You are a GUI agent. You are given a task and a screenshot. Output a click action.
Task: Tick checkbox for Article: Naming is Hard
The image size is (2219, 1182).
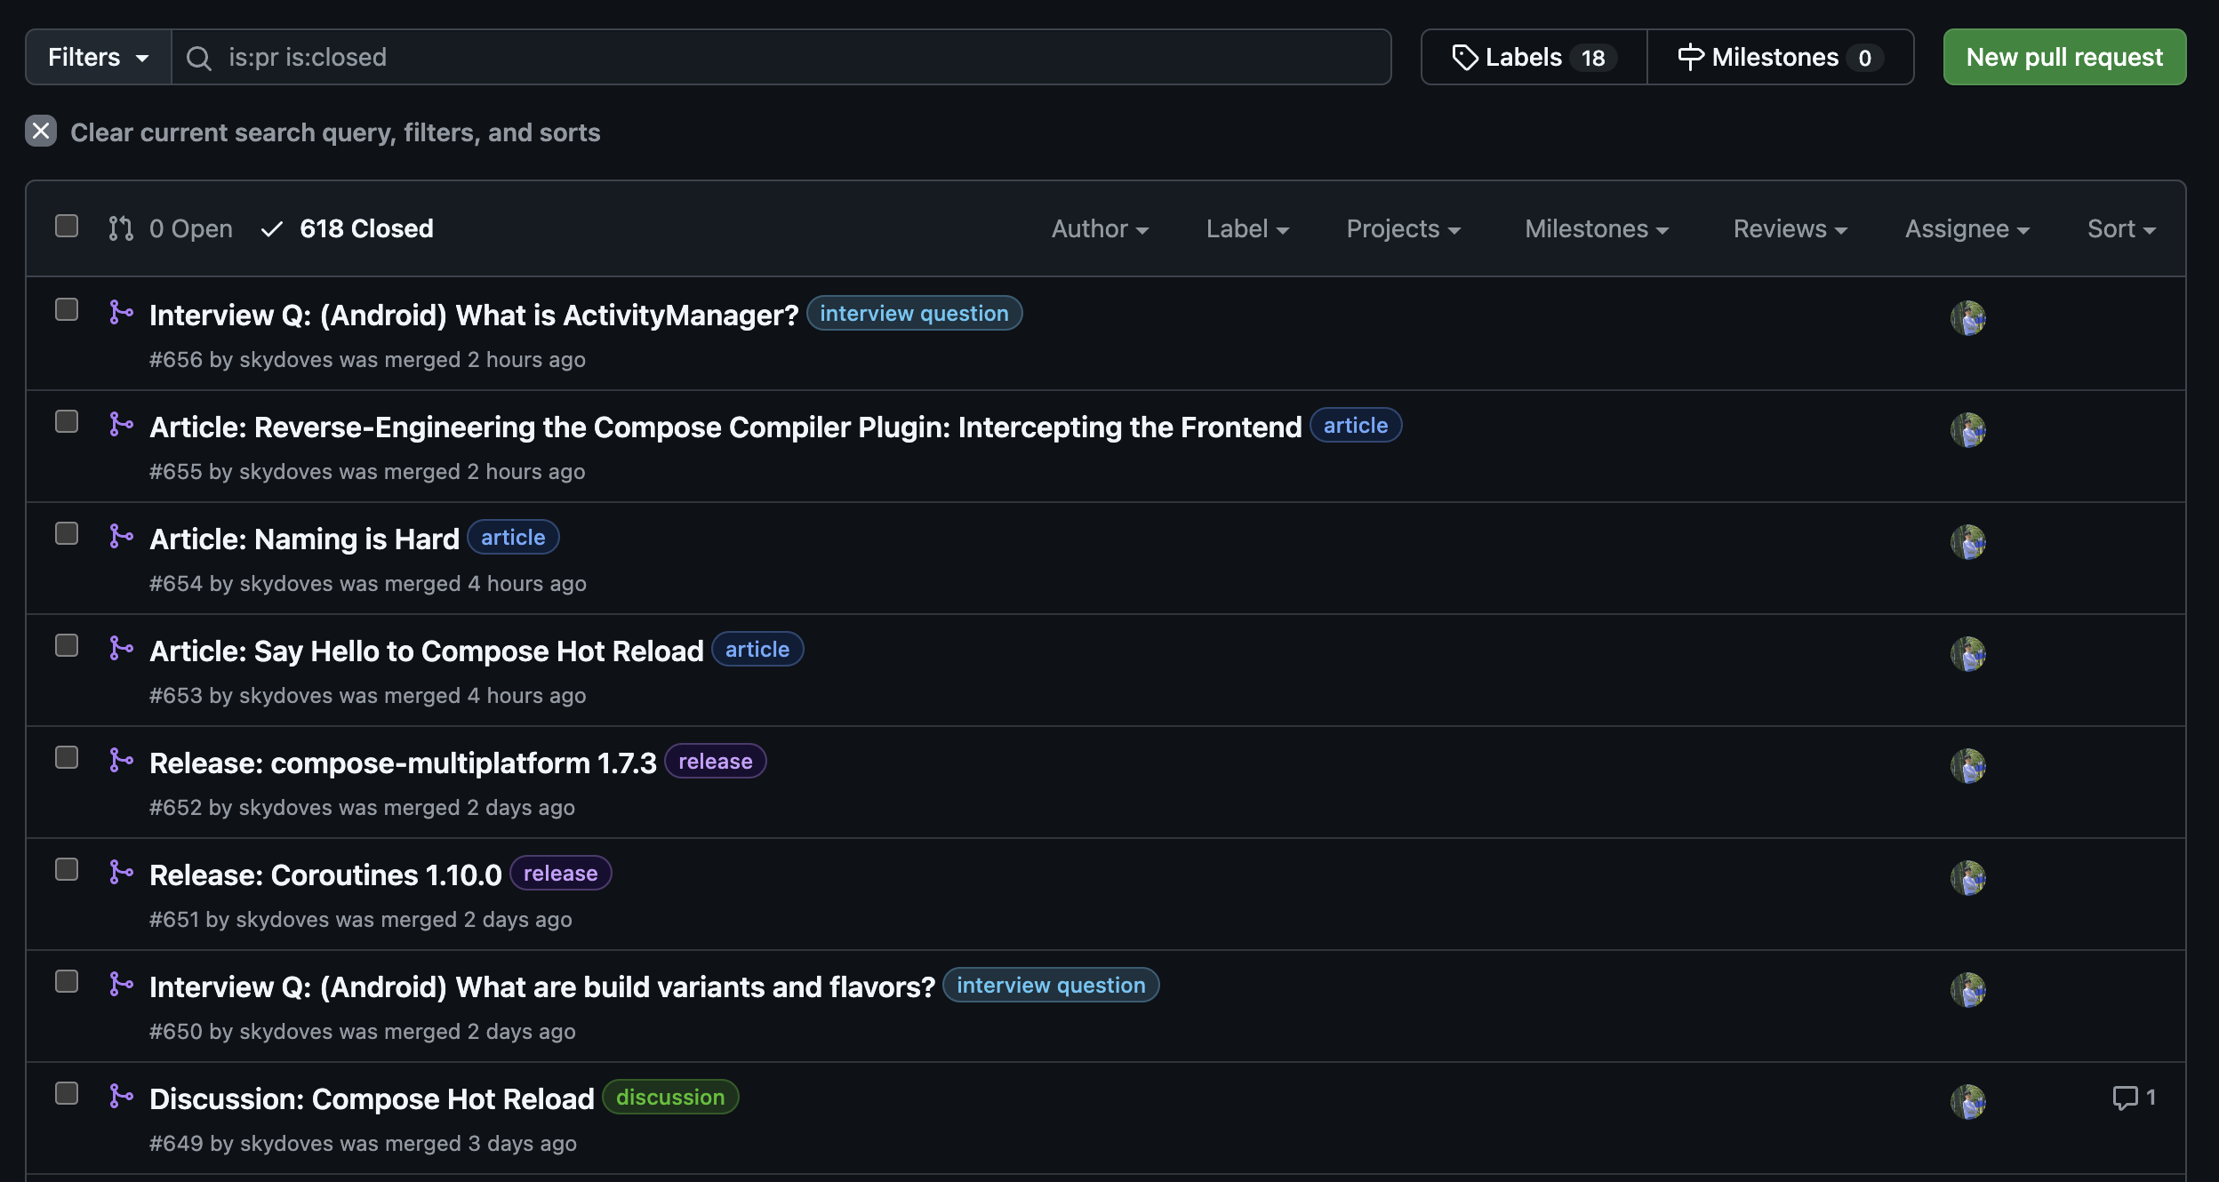coord(67,533)
